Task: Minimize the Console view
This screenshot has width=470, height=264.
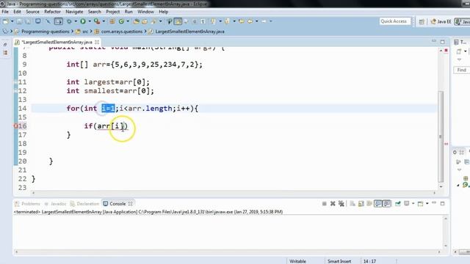Action: click(434, 202)
